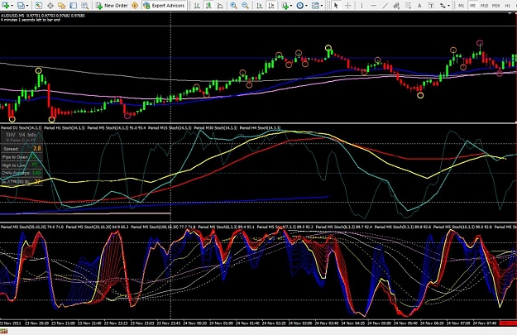The width and height of the screenshot is (517, 335).
Task: Open the profiles dropdown arrow
Action: click(27, 6)
